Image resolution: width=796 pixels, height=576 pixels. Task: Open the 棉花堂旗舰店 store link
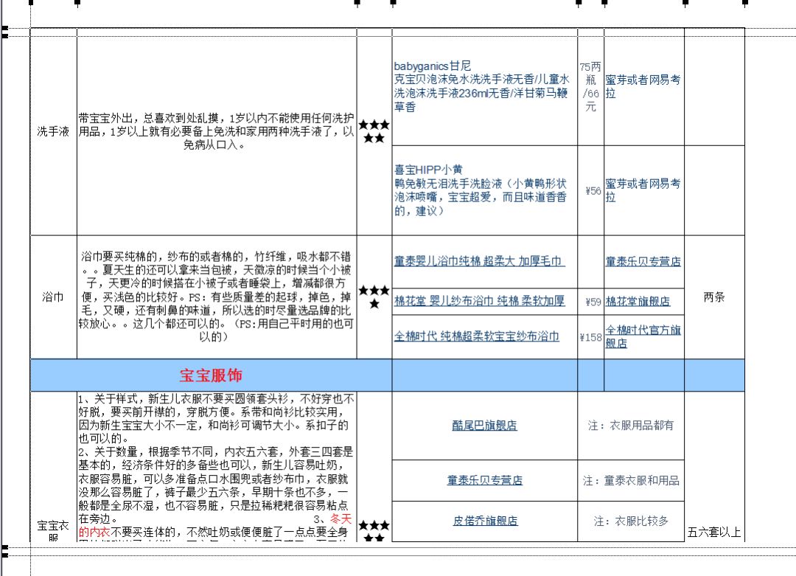pos(638,301)
